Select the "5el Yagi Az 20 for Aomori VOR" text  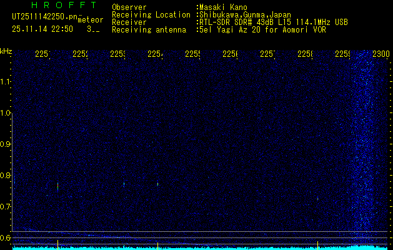[x=262, y=30]
